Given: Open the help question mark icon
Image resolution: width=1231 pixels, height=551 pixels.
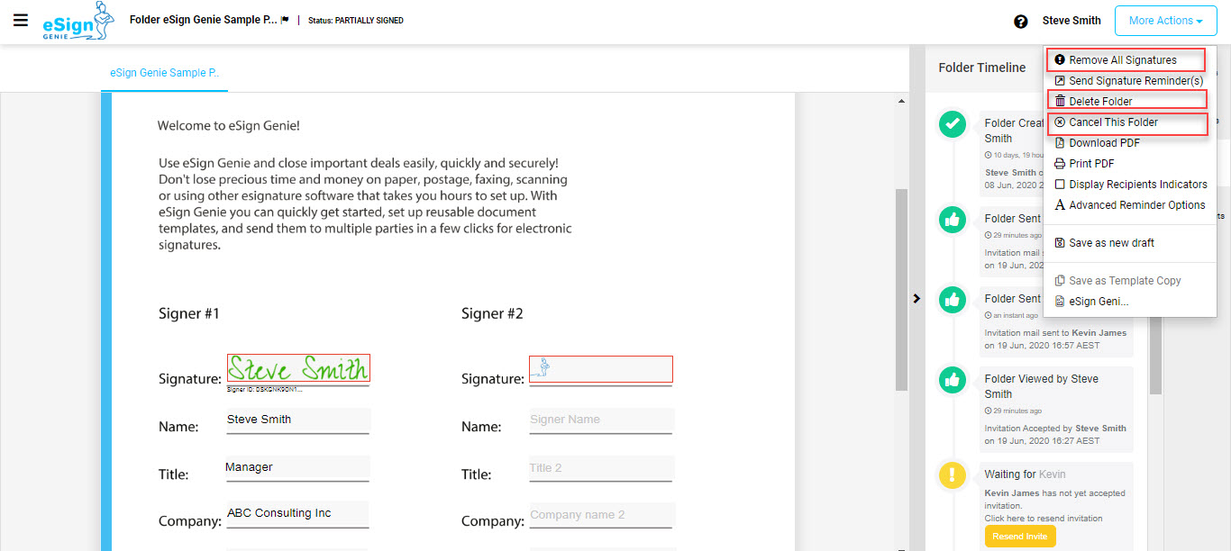Looking at the screenshot, I should coord(1021,22).
